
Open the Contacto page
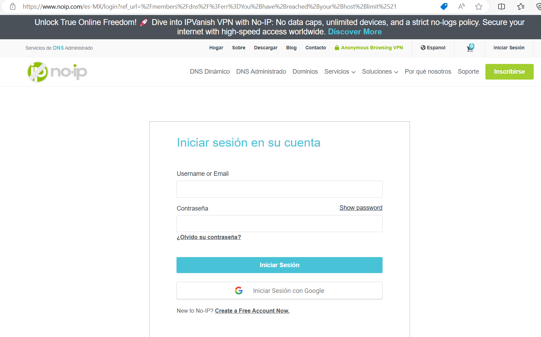[315, 48]
